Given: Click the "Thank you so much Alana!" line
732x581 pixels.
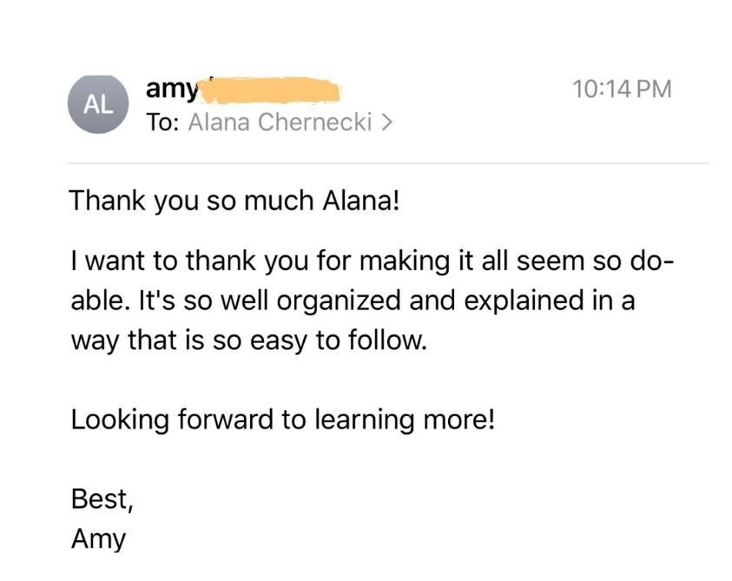Looking at the screenshot, I should [234, 201].
